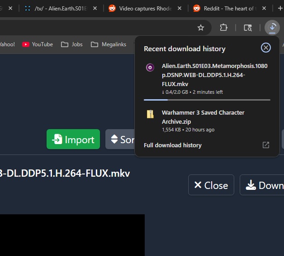Bookmark this page with the star icon
Image resolution: width=284 pixels, height=256 pixels.
click(x=201, y=28)
